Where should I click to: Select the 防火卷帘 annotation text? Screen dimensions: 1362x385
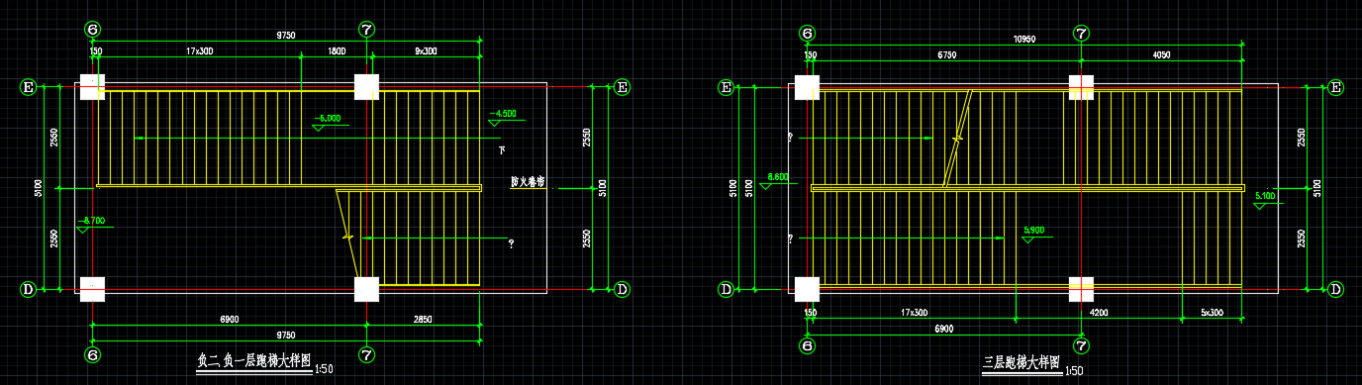pyautogui.click(x=529, y=182)
